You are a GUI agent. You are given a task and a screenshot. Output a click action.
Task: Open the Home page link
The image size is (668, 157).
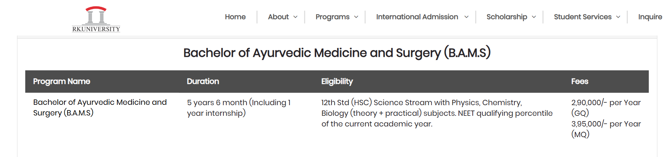click(235, 17)
